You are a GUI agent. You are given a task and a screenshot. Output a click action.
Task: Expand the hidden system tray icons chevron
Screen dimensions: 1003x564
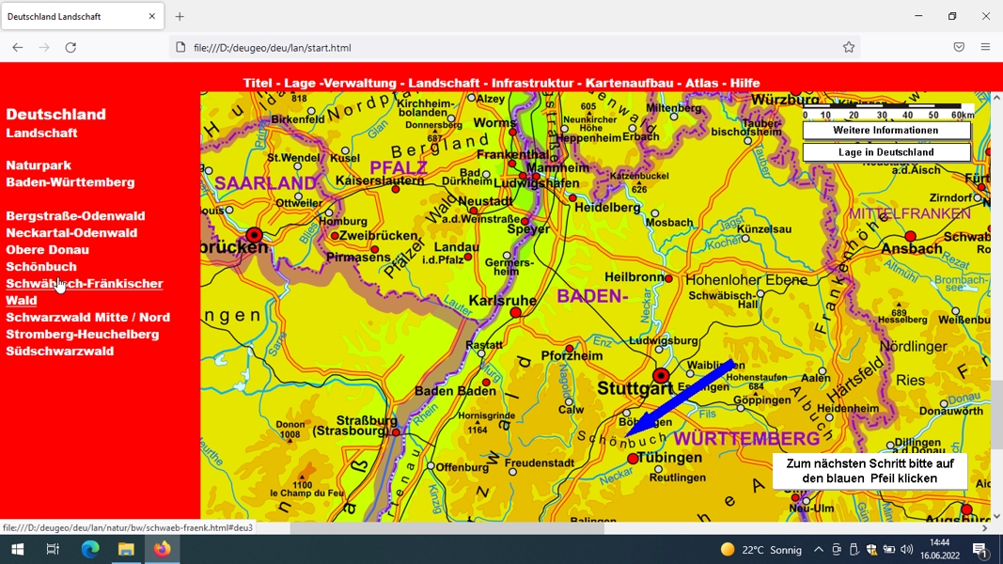818,549
